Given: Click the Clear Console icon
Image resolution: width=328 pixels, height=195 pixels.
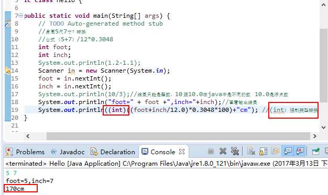Looking at the screenshot, I should coord(251,151).
